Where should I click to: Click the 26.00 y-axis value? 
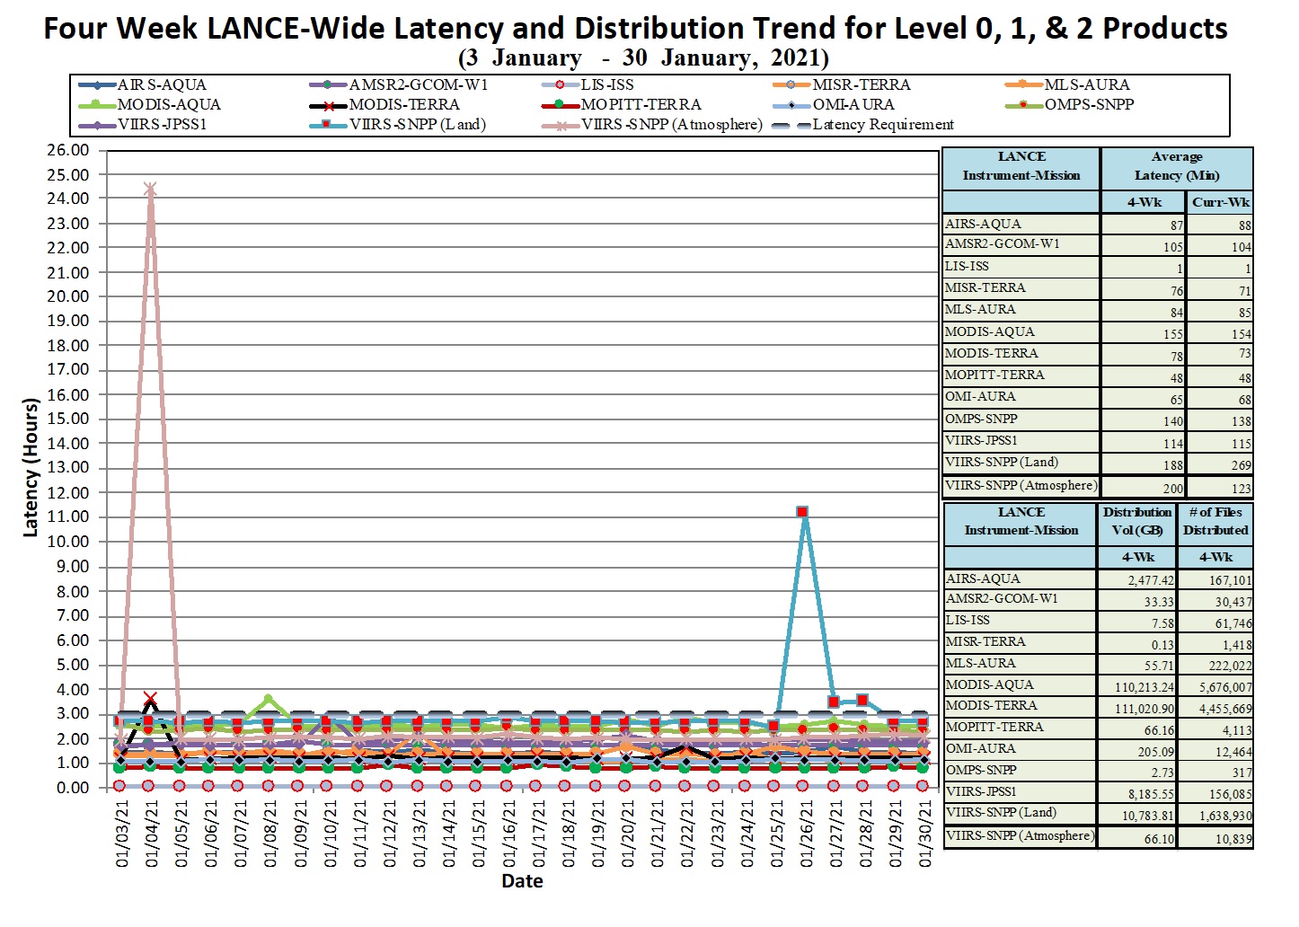coord(68,150)
